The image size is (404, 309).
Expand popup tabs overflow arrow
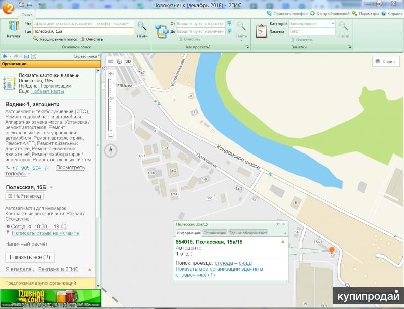pyautogui.click(x=285, y=233)
